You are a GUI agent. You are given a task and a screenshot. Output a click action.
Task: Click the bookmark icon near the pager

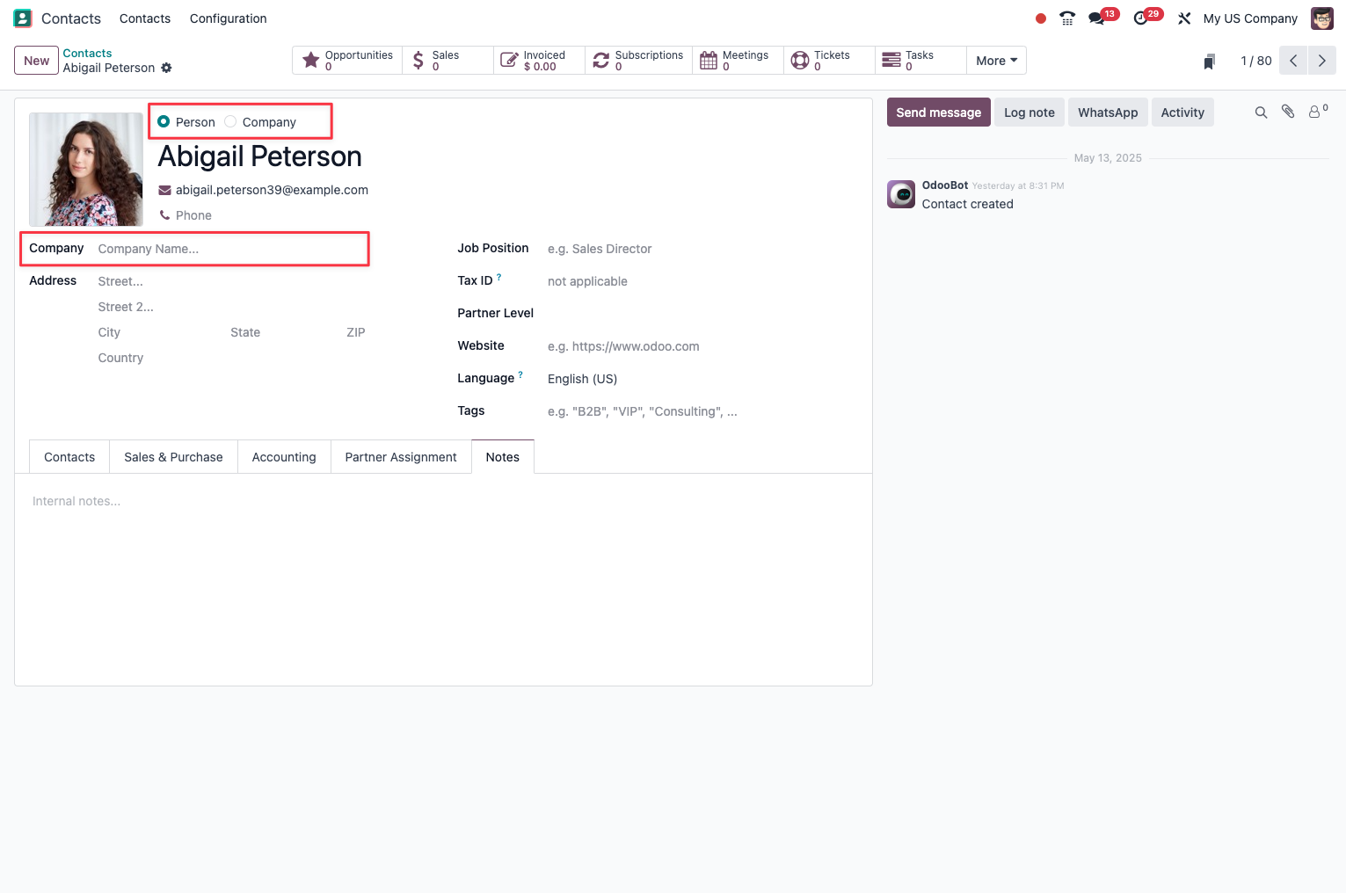pos(1210,61)
